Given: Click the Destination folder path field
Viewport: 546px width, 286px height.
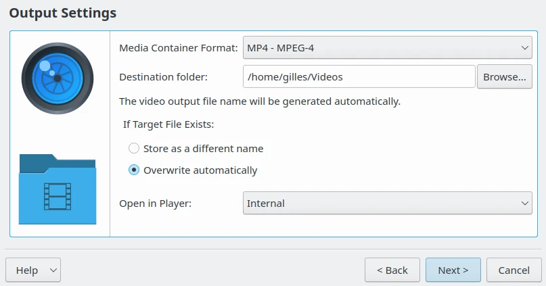Looking at the screenshot, I should coord(359,77).
